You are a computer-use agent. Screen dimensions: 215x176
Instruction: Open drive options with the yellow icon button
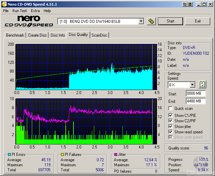152,21
